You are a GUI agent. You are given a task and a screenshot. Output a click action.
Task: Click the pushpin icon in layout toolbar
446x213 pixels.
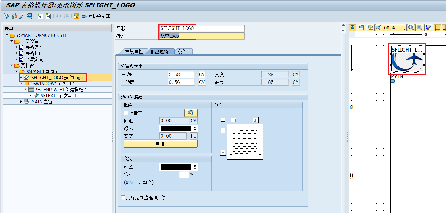352,27
